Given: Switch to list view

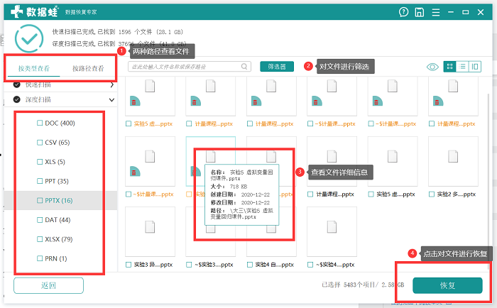Looking at the screenshot, I should pos(462,67).
